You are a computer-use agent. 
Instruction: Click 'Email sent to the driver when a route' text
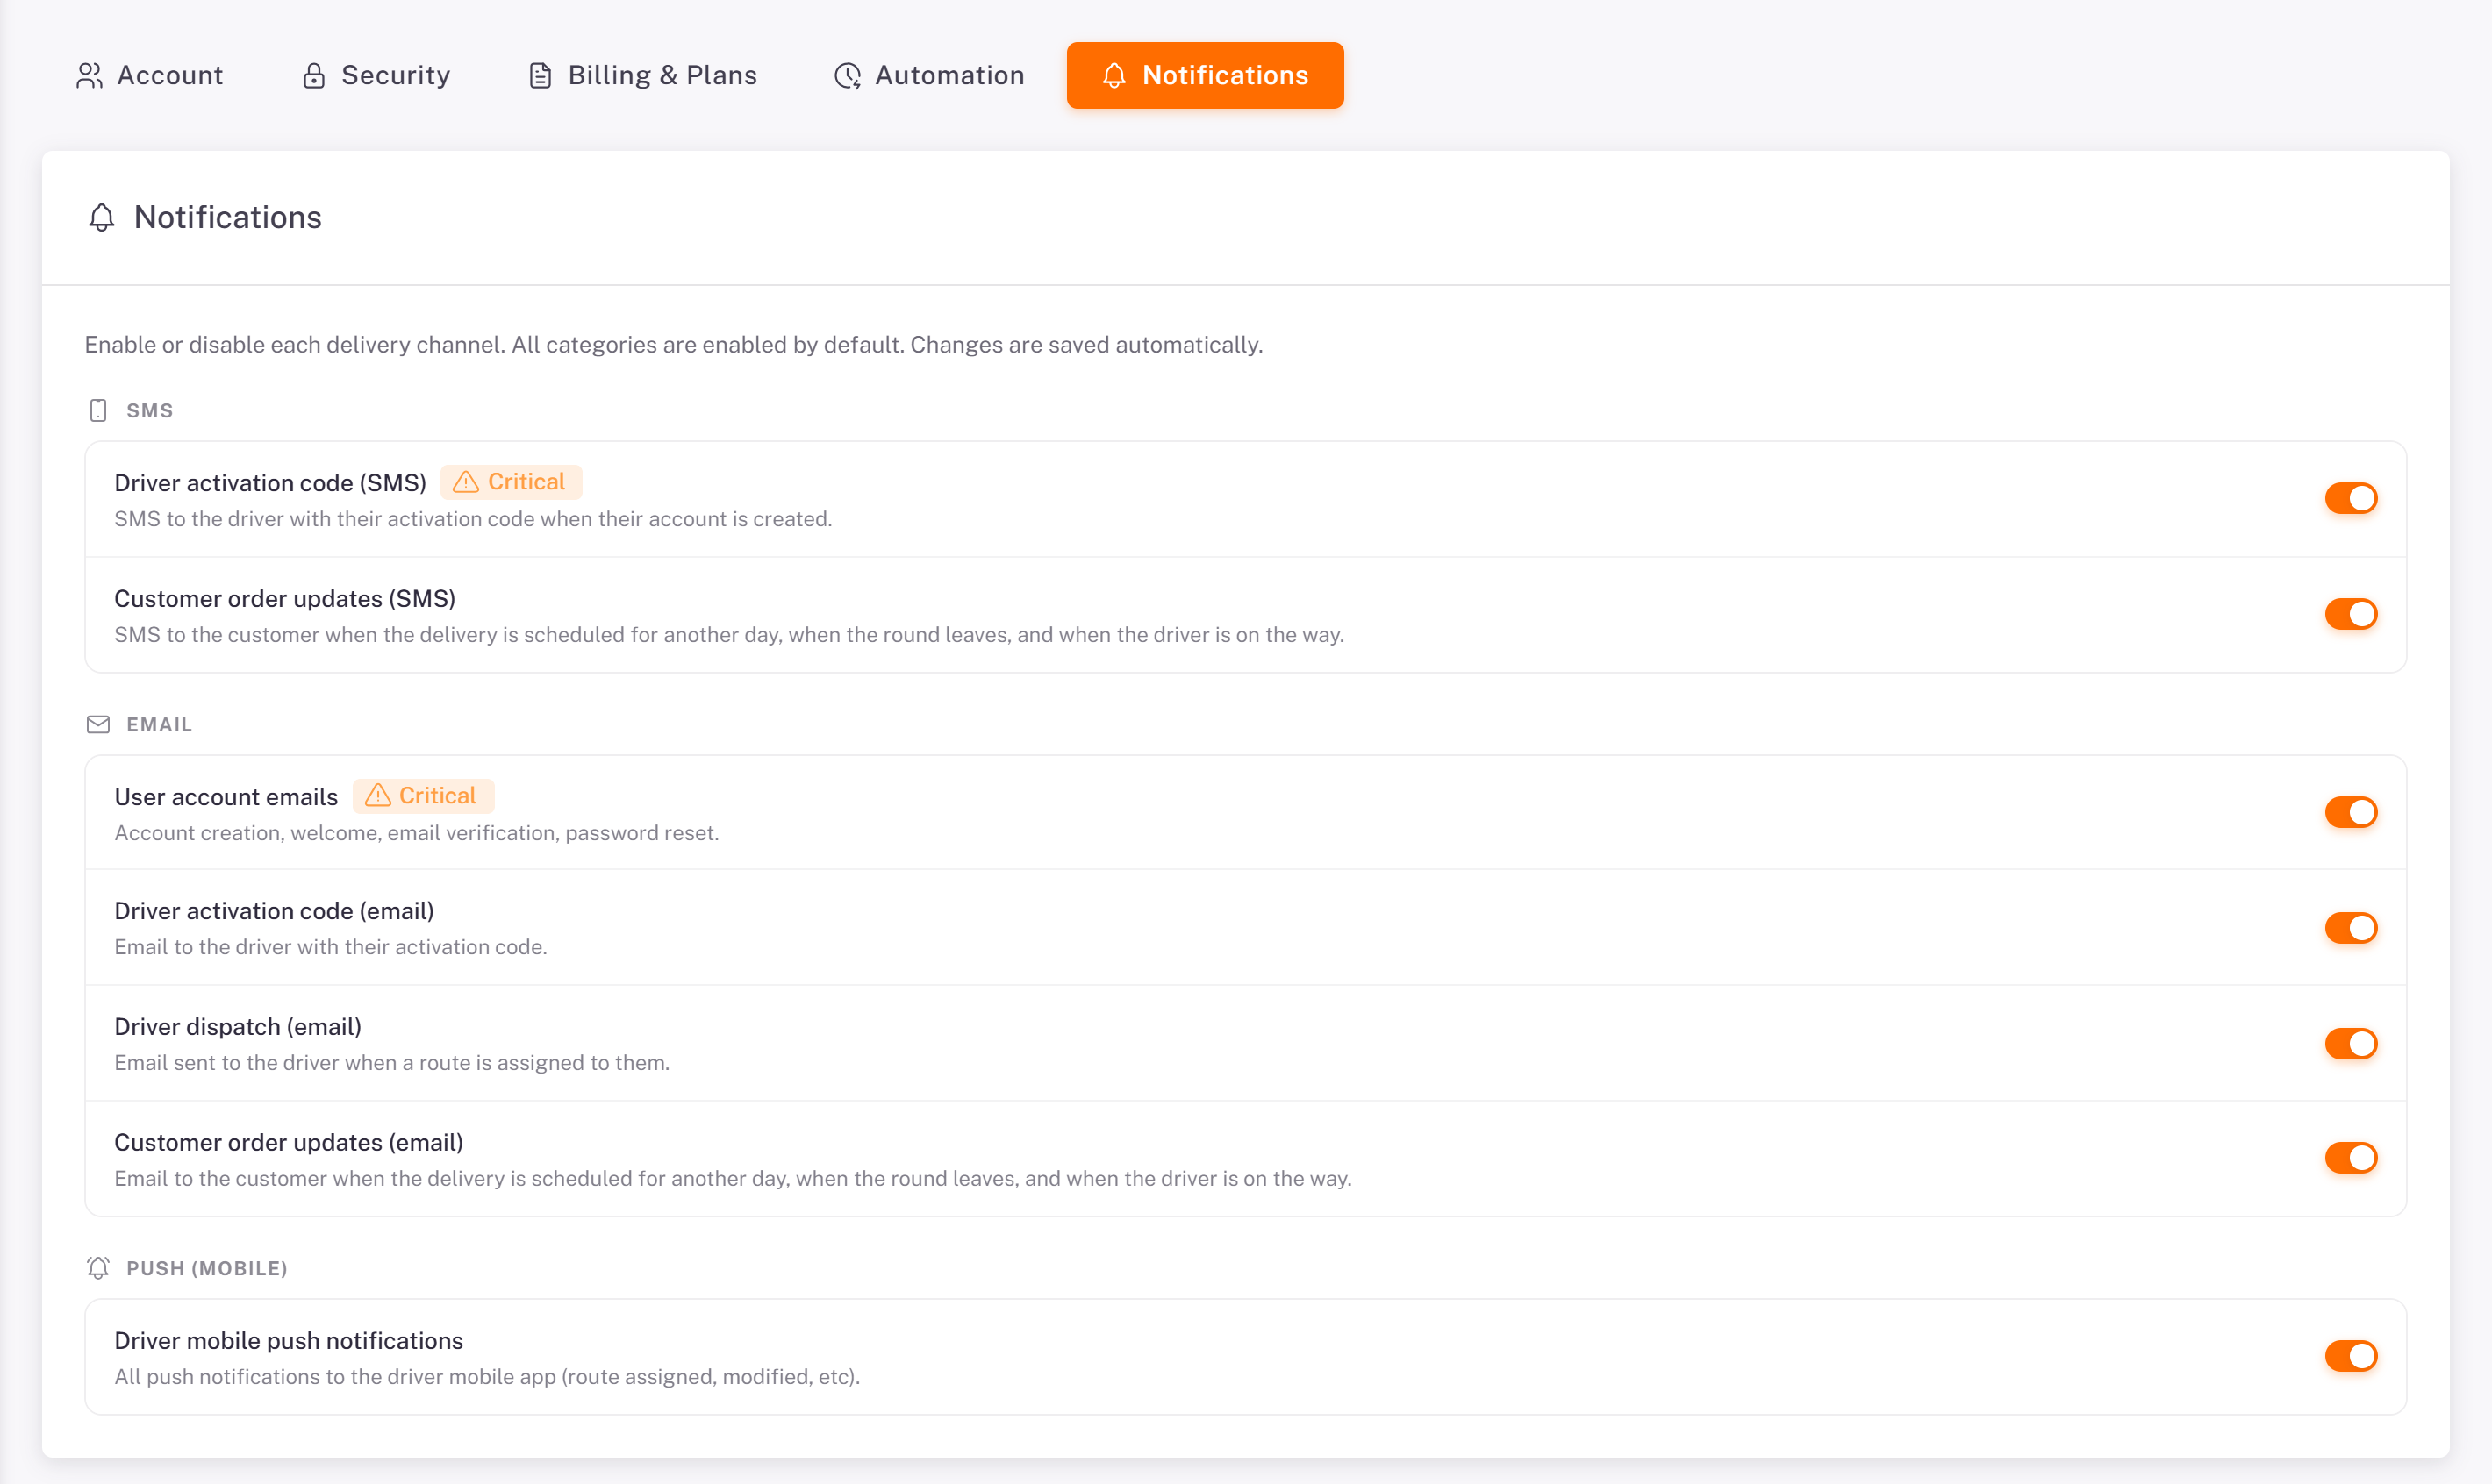(392, 1063)
